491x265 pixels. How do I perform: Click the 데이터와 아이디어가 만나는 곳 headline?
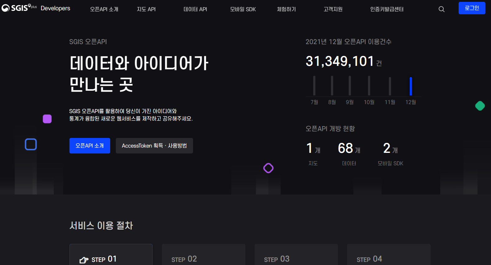[x=139, y=74]
